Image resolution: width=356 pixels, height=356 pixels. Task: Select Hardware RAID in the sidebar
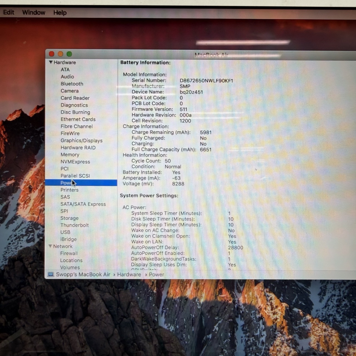tap(78, 148)
